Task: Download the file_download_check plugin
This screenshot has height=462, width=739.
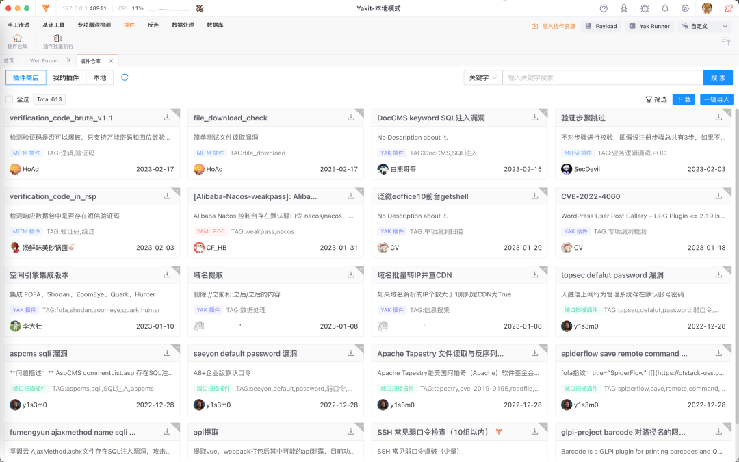Action: [x=351, y=118]
